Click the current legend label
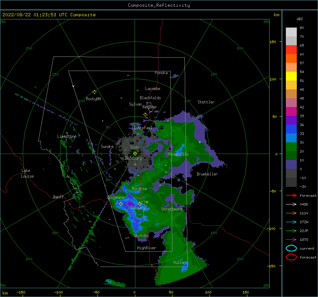The height and width of the screenshot is (297, 318). pos(307,248)
